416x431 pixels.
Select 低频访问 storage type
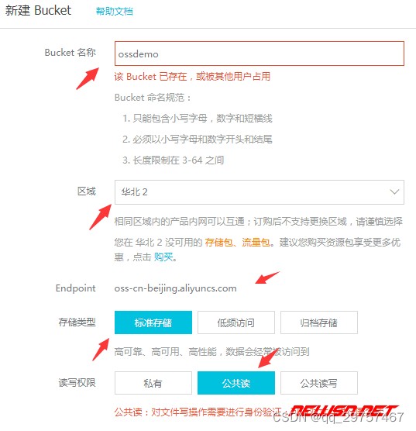[x=236, y=322]
